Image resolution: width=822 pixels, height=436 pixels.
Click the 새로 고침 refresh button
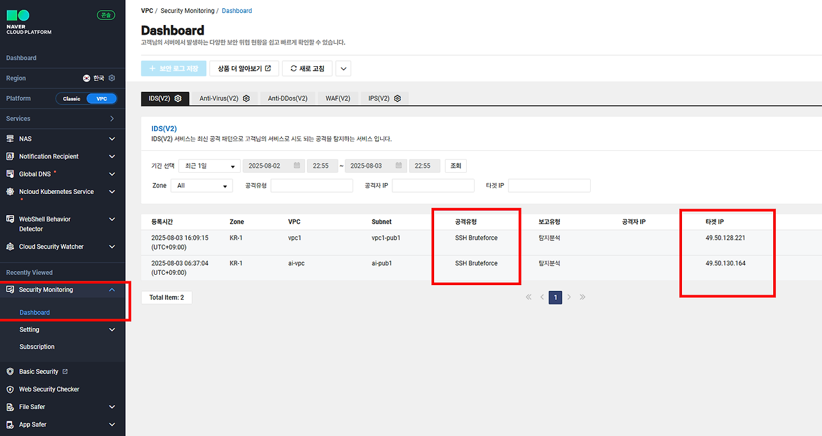point(307,69)
